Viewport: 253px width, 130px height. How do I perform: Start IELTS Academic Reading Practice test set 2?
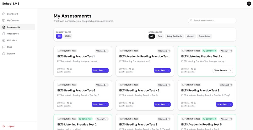162,71
